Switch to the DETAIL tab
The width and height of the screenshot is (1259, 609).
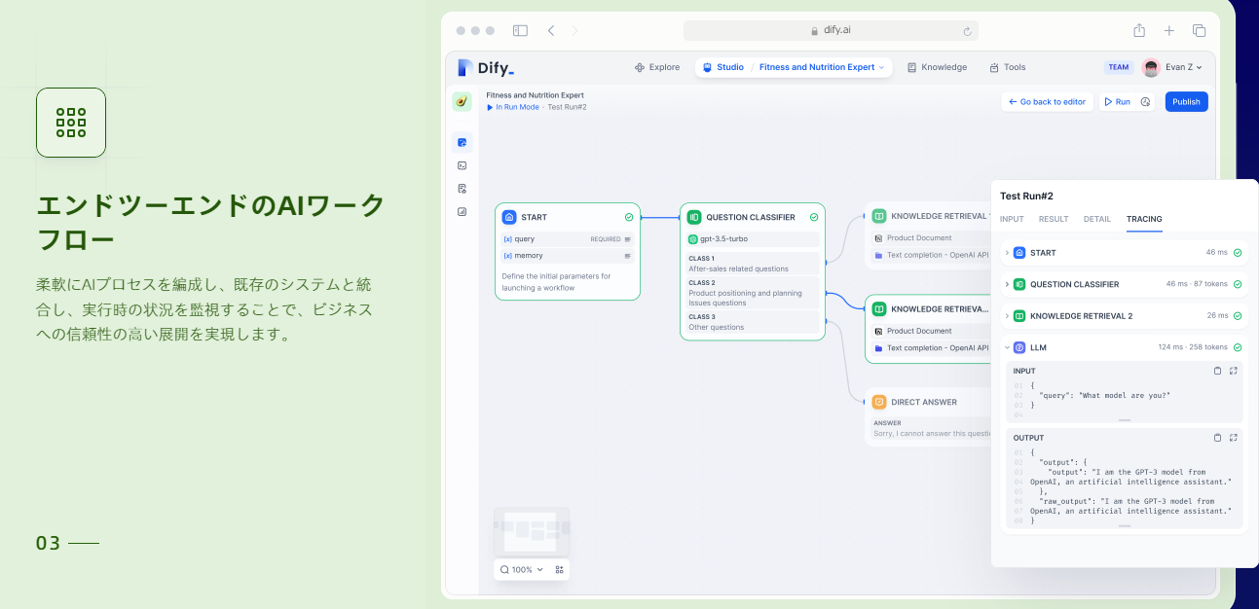[1096, 219]
